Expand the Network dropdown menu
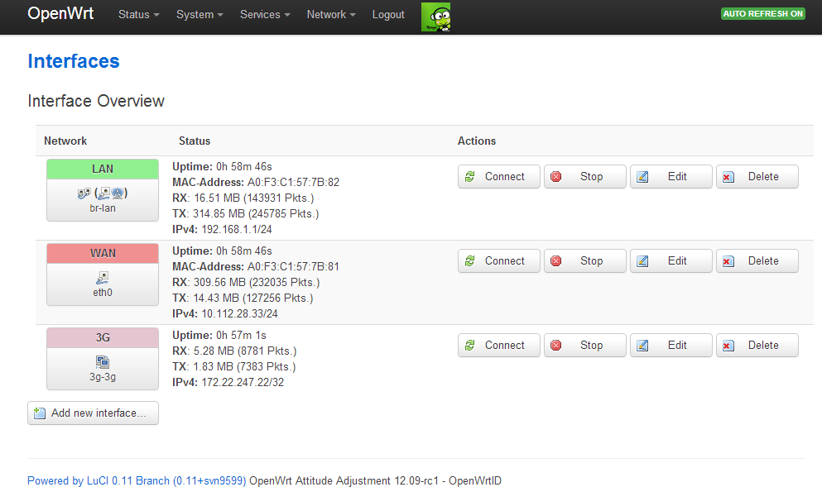822x487 pixels. pos(331,15)
